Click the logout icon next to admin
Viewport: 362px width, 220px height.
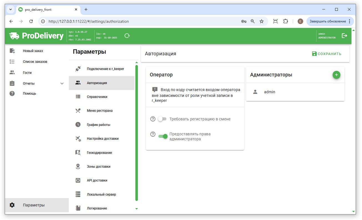coord(344,36)
